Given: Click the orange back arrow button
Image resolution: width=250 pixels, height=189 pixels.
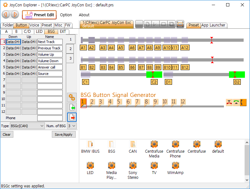Looking at the screenshot, I should pyautogui.click(x=6, y=15).
